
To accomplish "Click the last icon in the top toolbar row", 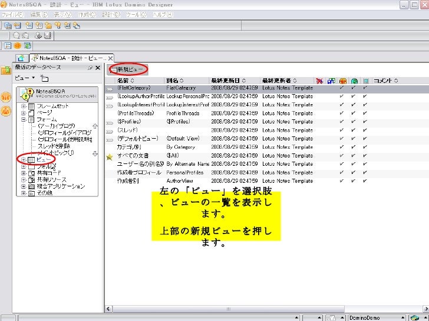I will pos(77,26).
